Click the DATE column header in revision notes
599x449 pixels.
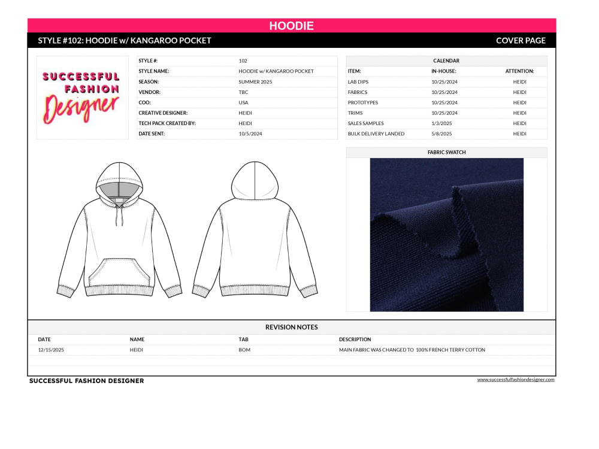coord(44,339)
